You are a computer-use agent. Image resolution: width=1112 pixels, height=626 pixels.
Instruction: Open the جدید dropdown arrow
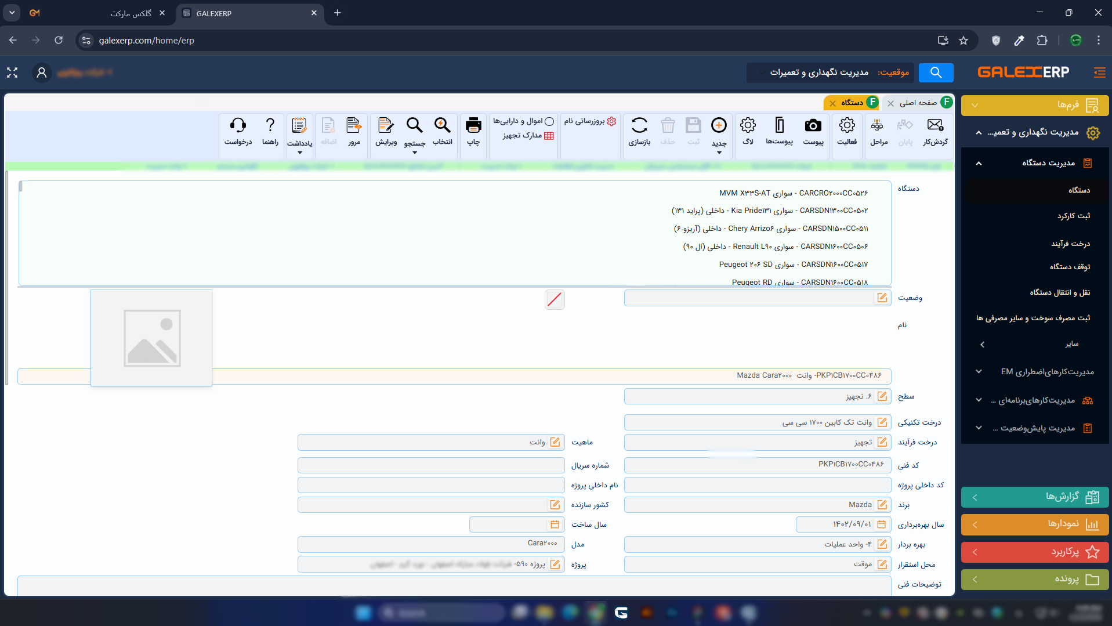[x=719, y=153]
